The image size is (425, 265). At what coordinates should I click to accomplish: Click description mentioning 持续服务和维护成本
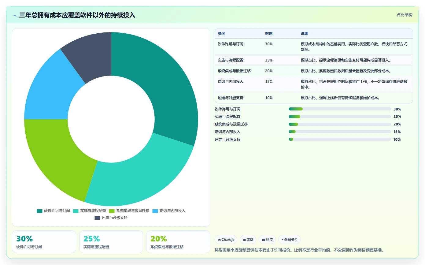(x=340, y=98)
